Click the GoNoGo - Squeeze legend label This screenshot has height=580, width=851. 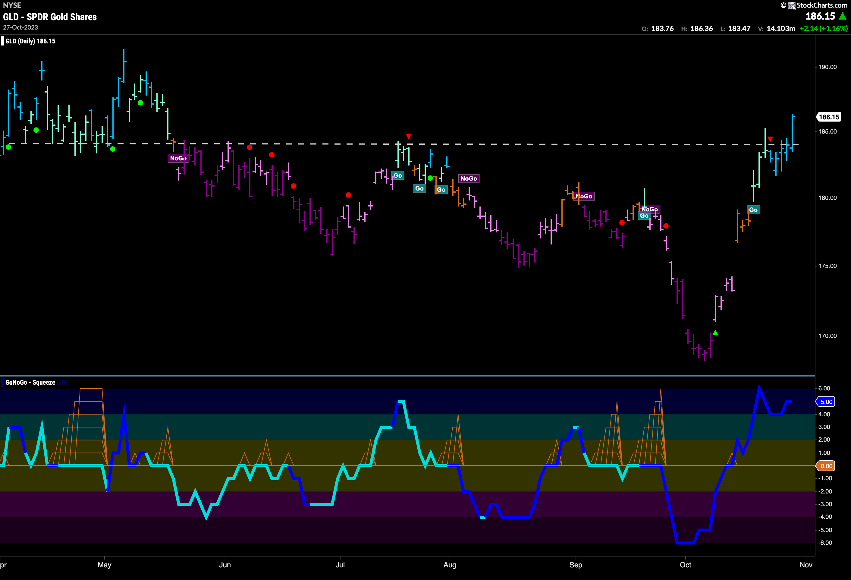point(30,383)
